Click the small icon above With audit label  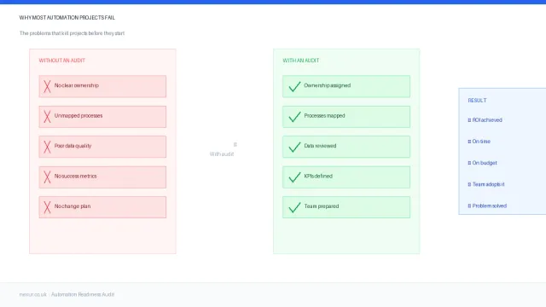[x=235, y=144]
